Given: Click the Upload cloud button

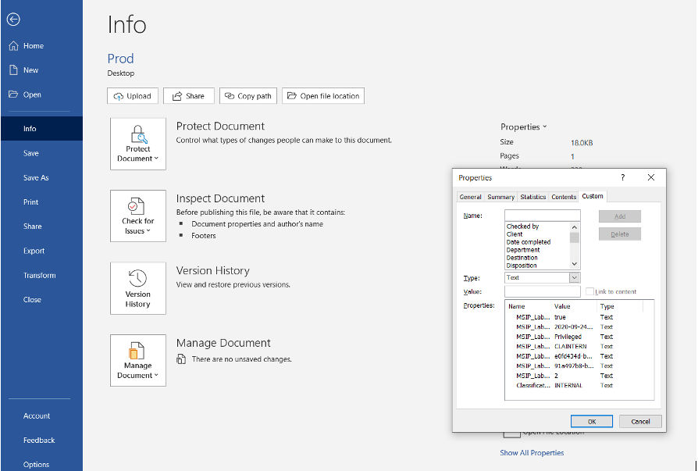Looking at the screenshot, I should (133, 96).
